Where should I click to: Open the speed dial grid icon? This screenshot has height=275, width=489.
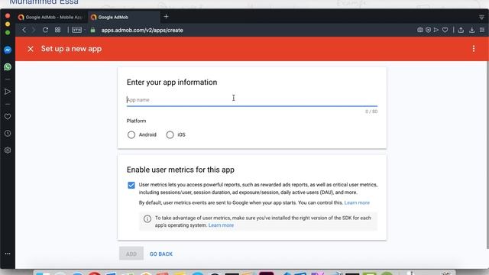point(58,30)
